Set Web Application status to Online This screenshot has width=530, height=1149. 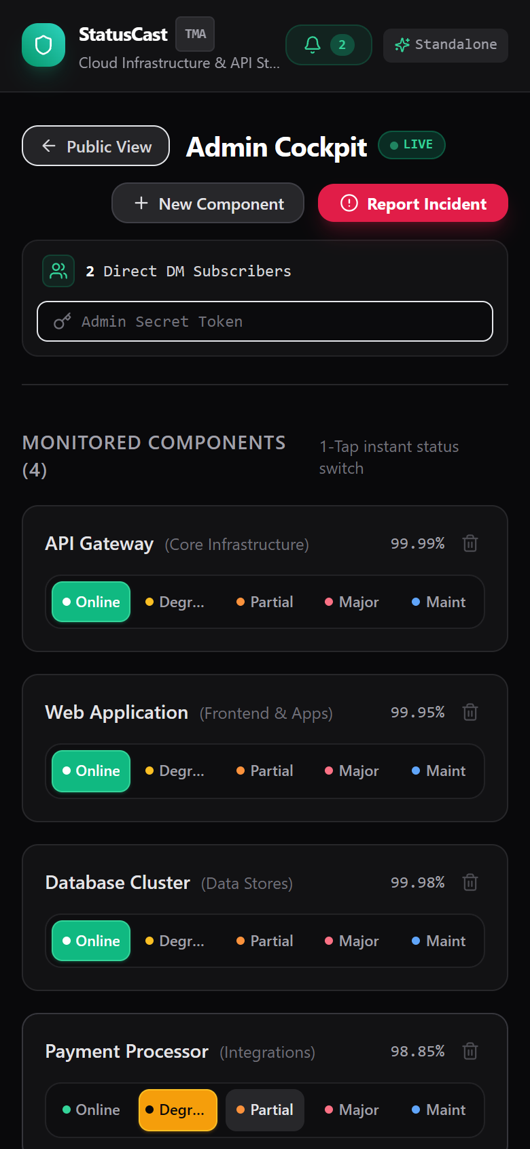[x=91, y=771]
